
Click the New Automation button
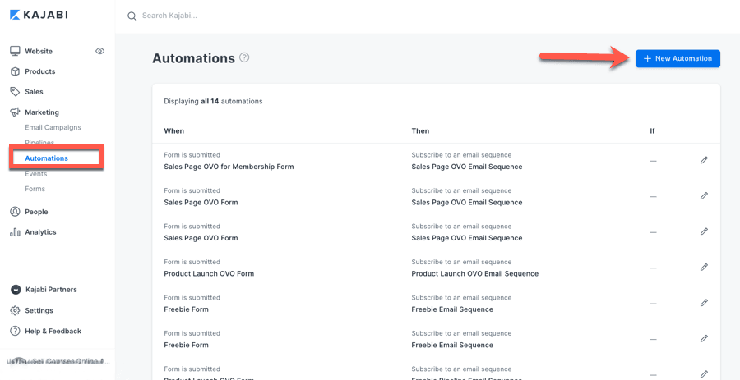(x=678, y=58)
